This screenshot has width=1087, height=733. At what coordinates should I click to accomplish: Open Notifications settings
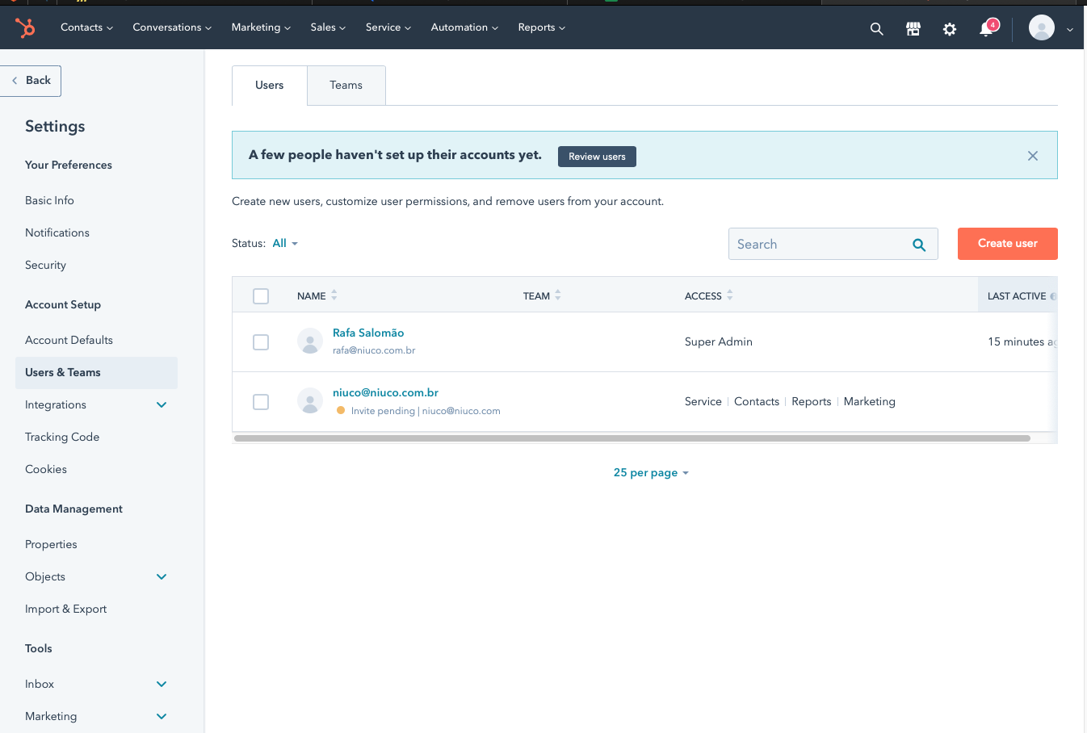57,232
